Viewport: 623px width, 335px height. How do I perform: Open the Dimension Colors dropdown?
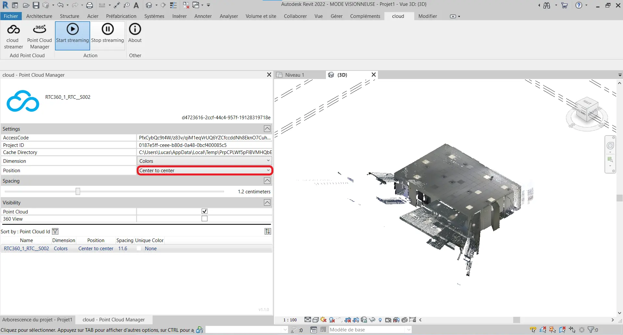coord(204,161)
